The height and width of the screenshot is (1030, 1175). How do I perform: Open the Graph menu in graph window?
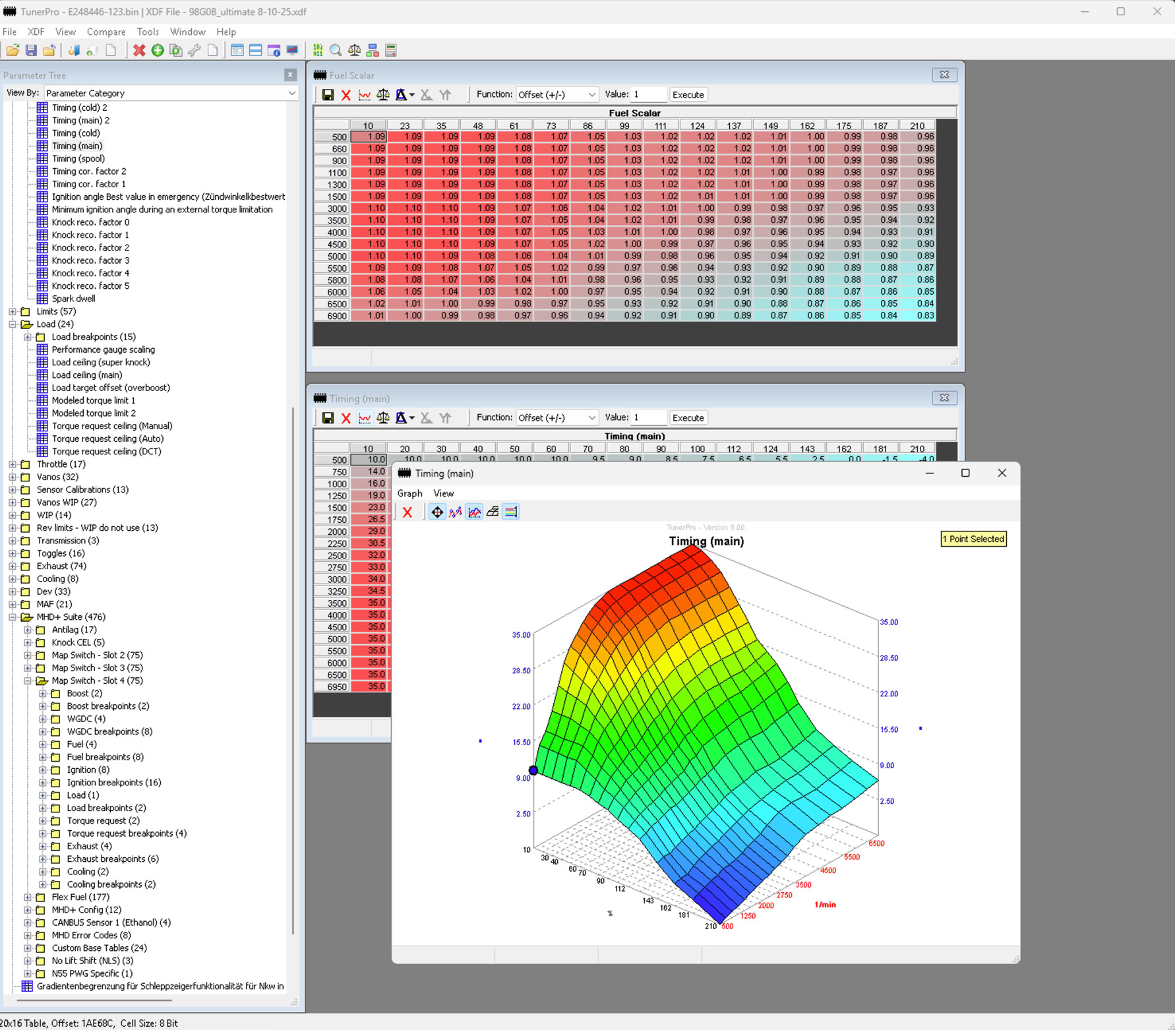(x=409, y=493)
